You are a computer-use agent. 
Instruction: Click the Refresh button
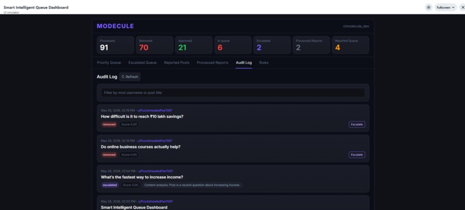point(130,77)
